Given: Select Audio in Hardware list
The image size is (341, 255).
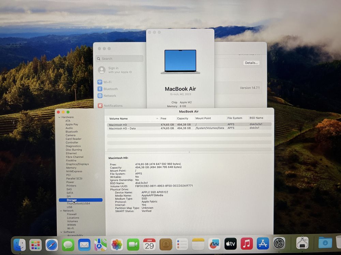Looking at the screenshot, I should 69,128.
